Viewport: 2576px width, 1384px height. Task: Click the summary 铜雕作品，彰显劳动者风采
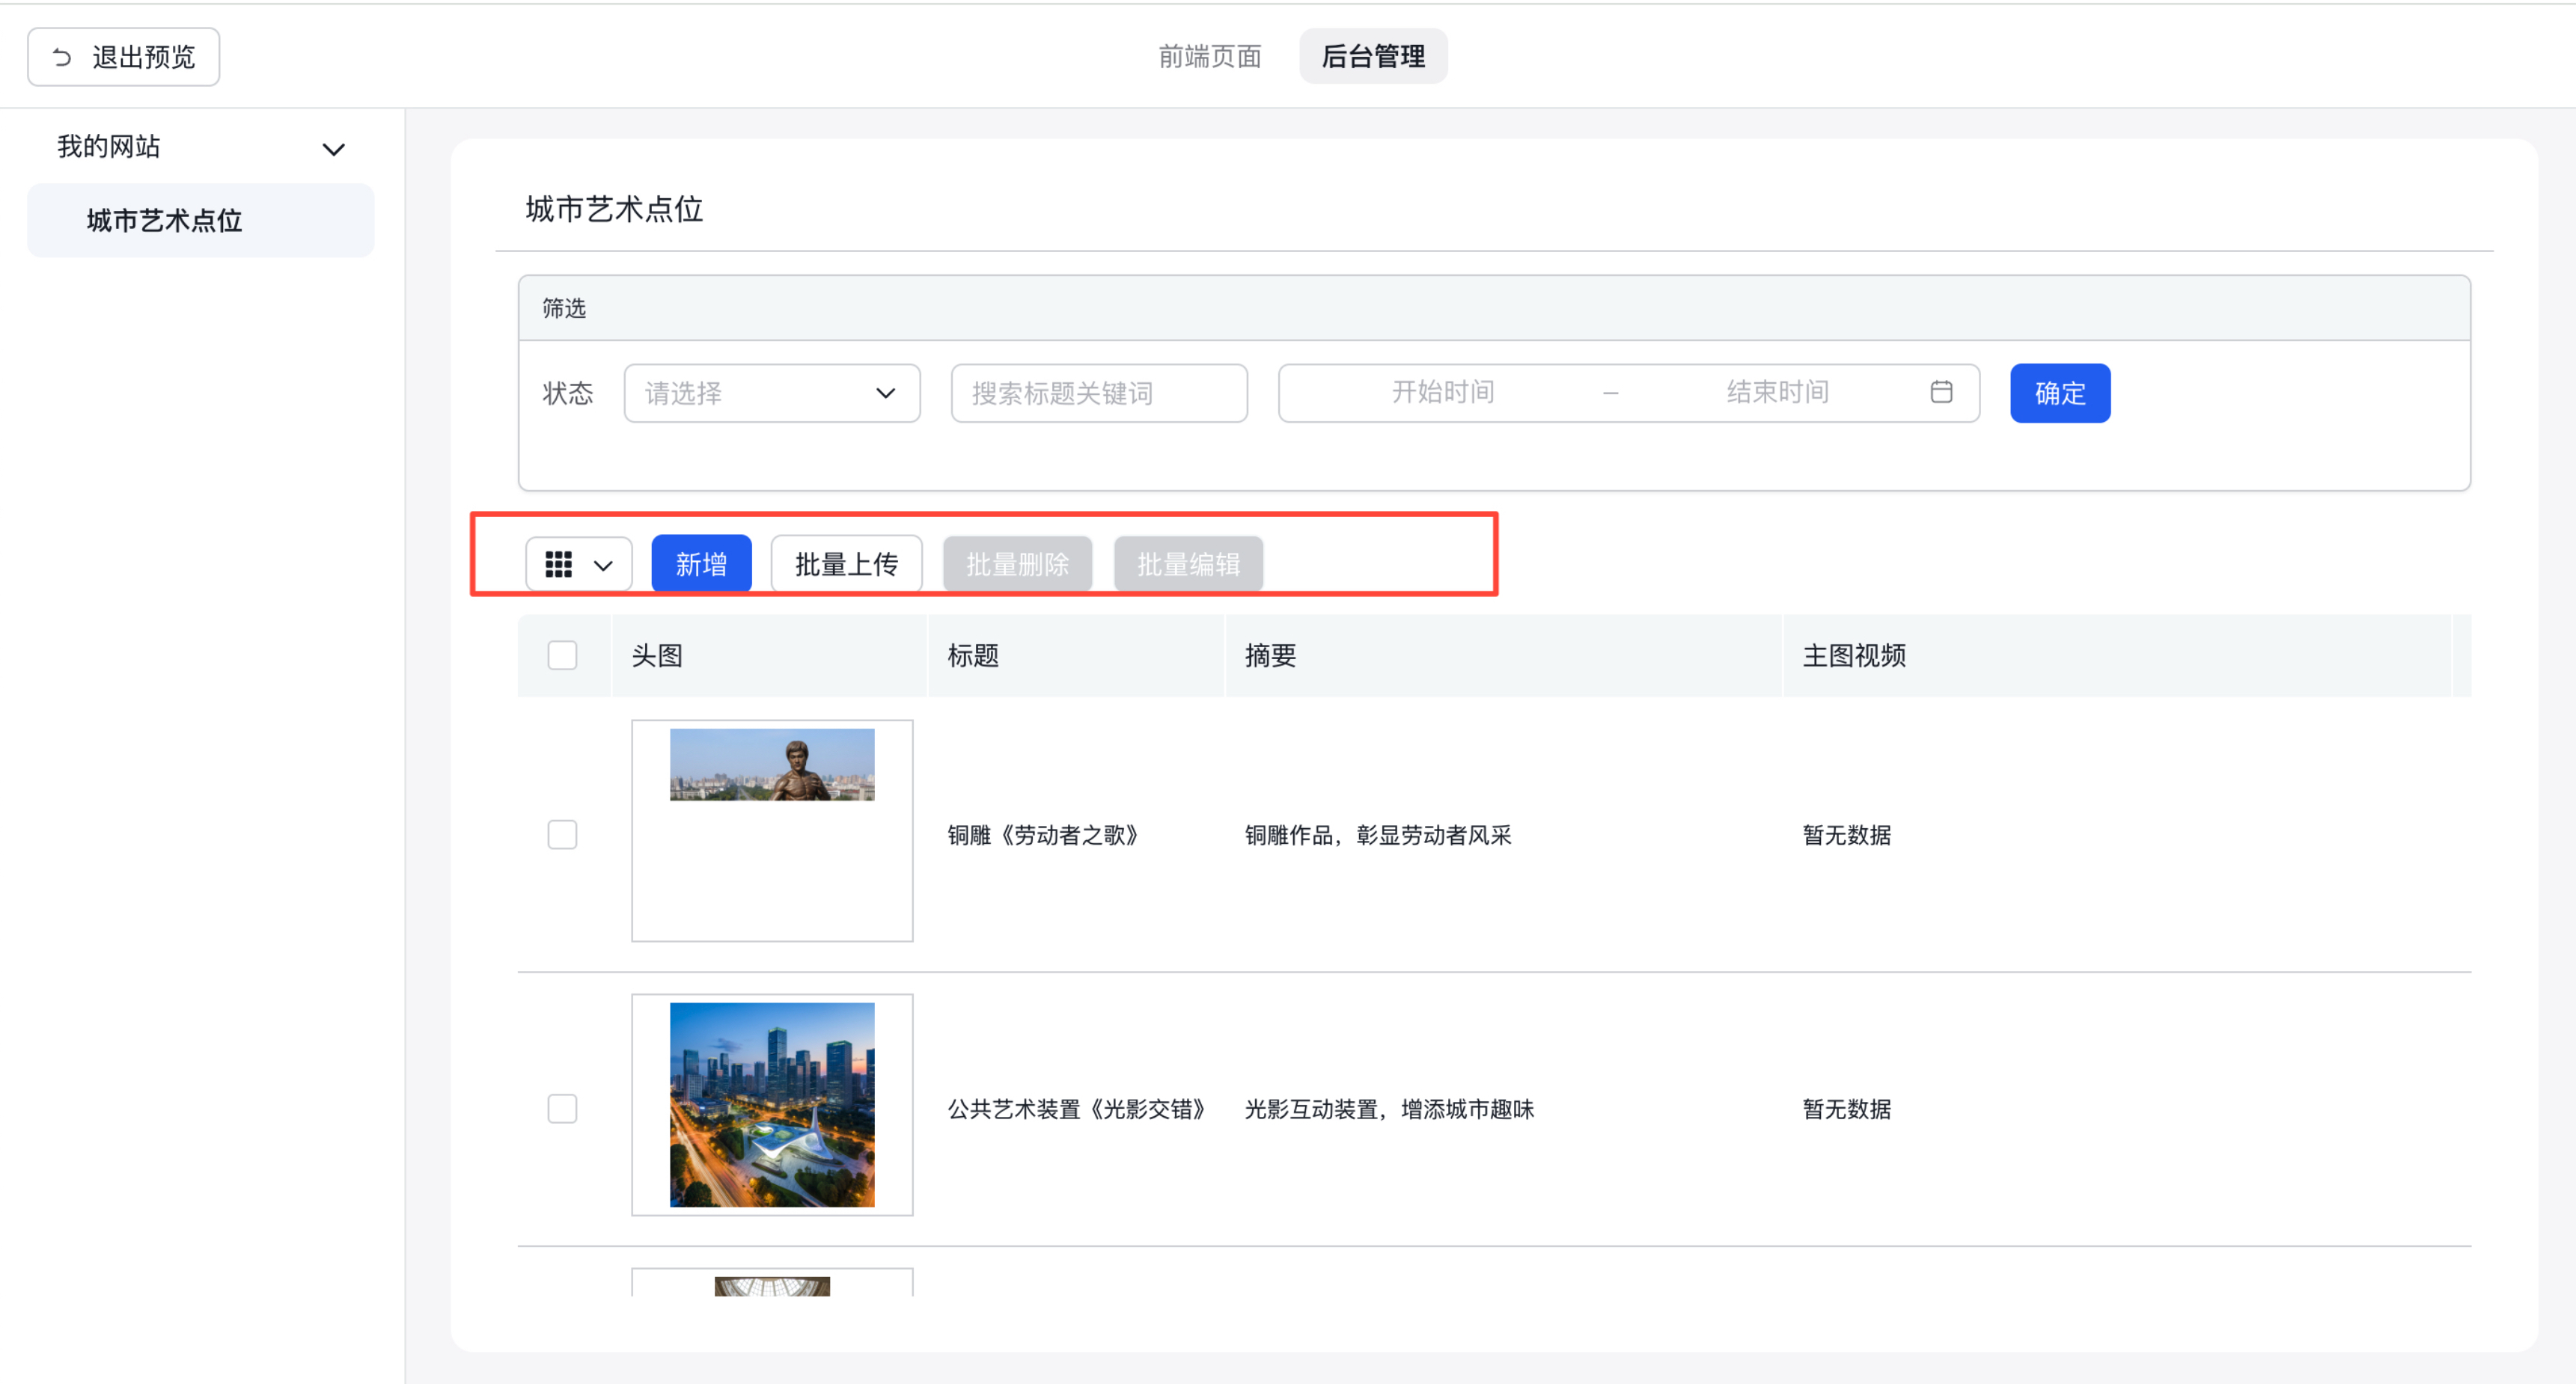(1378, 836)
